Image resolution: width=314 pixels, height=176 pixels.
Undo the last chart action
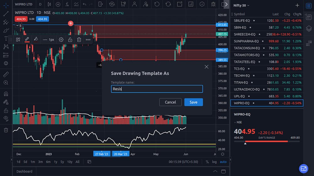click(84, 4)
